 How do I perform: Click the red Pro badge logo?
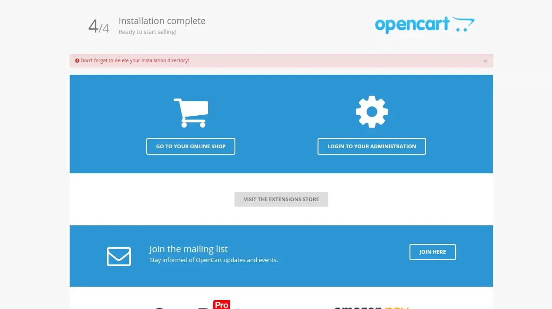tap(221, 304)
